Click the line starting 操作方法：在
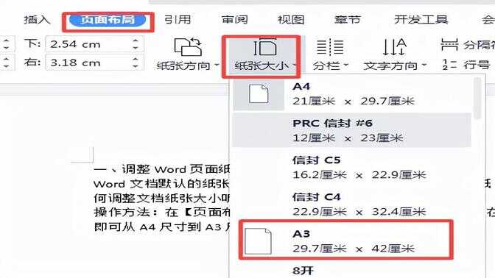This screenshot has height=278, width=495. tap(161, 213)
